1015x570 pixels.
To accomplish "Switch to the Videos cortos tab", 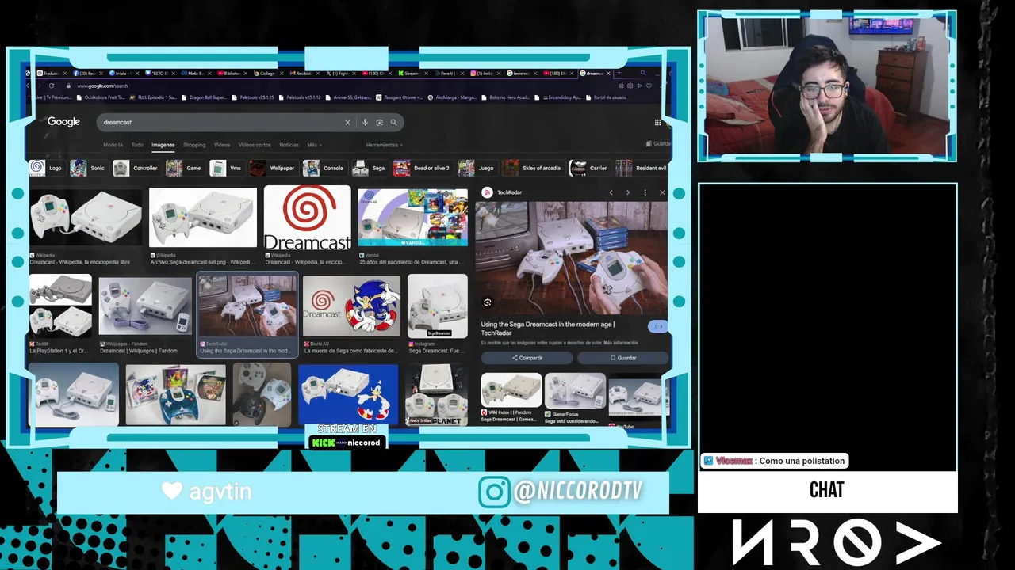I will pyautogui.click(x=255, y=145).
